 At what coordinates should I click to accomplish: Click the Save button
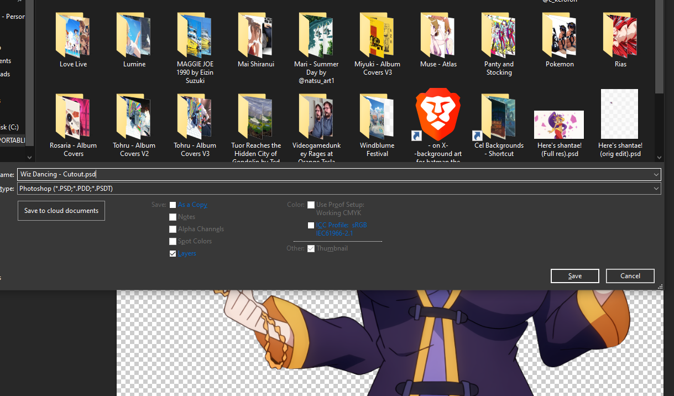pyautogui.click(x=575, y=276)
